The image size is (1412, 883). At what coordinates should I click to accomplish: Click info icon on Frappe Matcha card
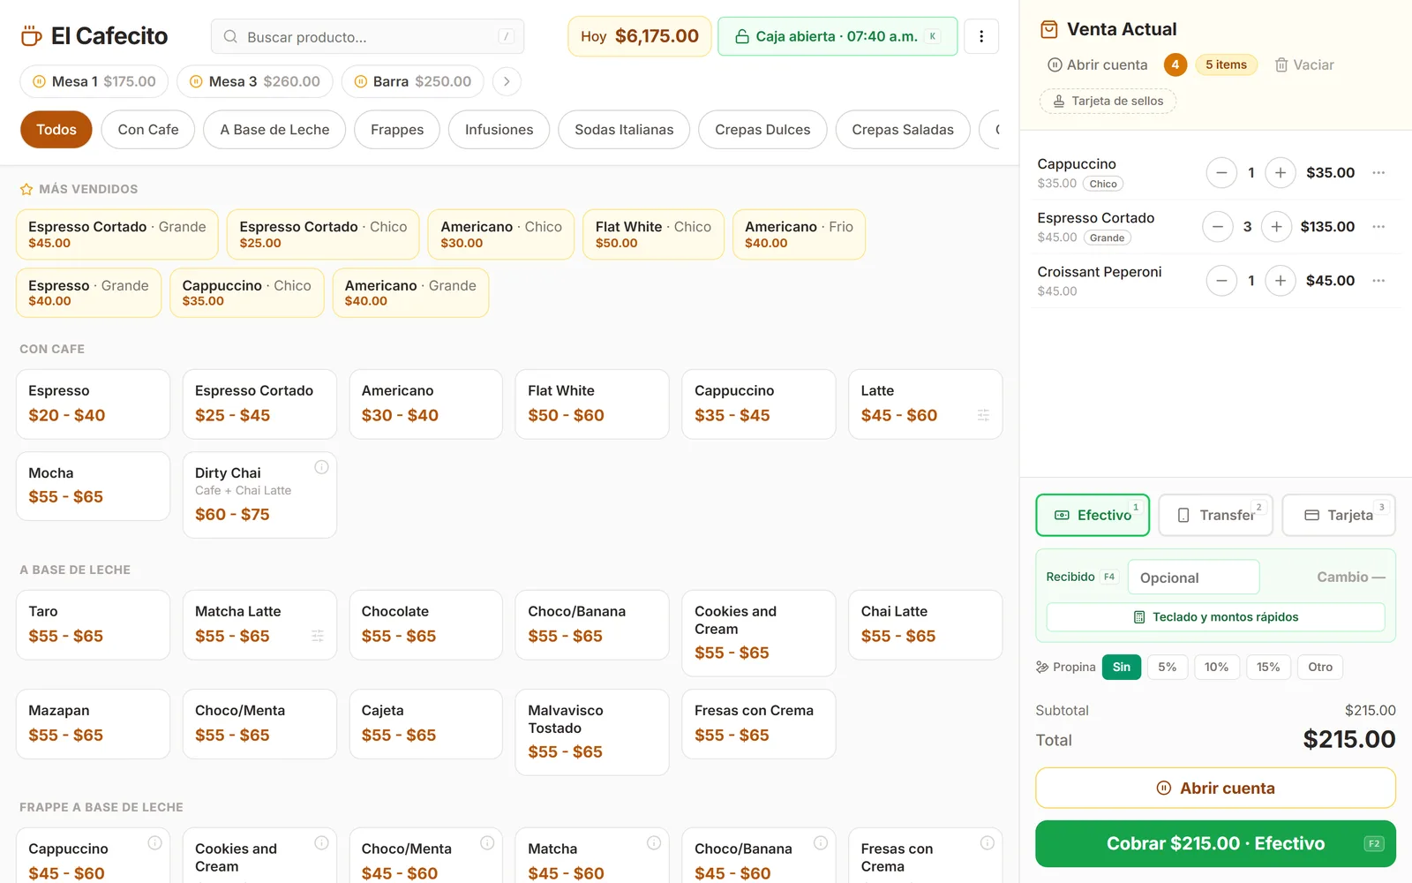point(654,842)
